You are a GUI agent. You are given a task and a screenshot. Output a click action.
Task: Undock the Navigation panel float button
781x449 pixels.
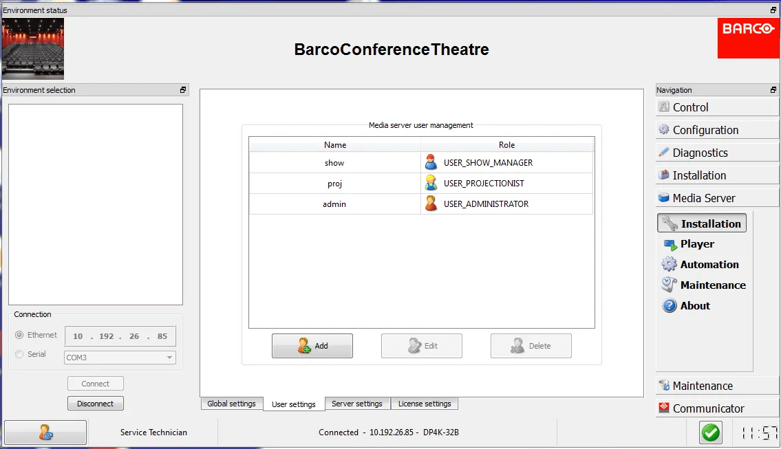pos(773,90)
